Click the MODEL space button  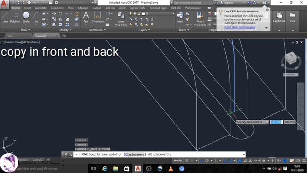pos(178,161)
